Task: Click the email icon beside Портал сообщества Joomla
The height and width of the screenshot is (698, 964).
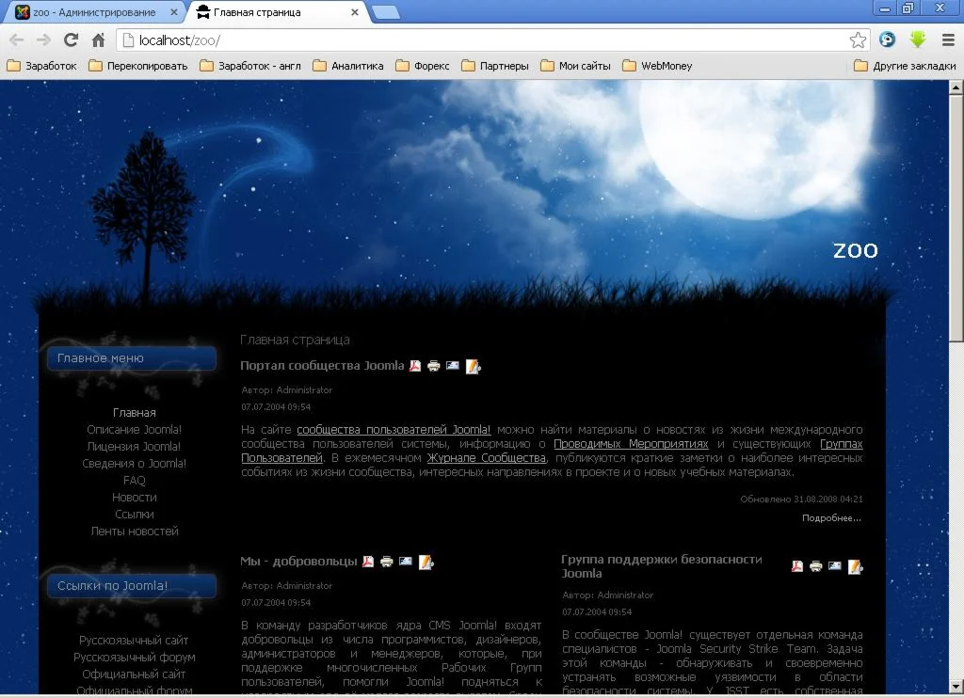Action: click(x=453, y=366)
